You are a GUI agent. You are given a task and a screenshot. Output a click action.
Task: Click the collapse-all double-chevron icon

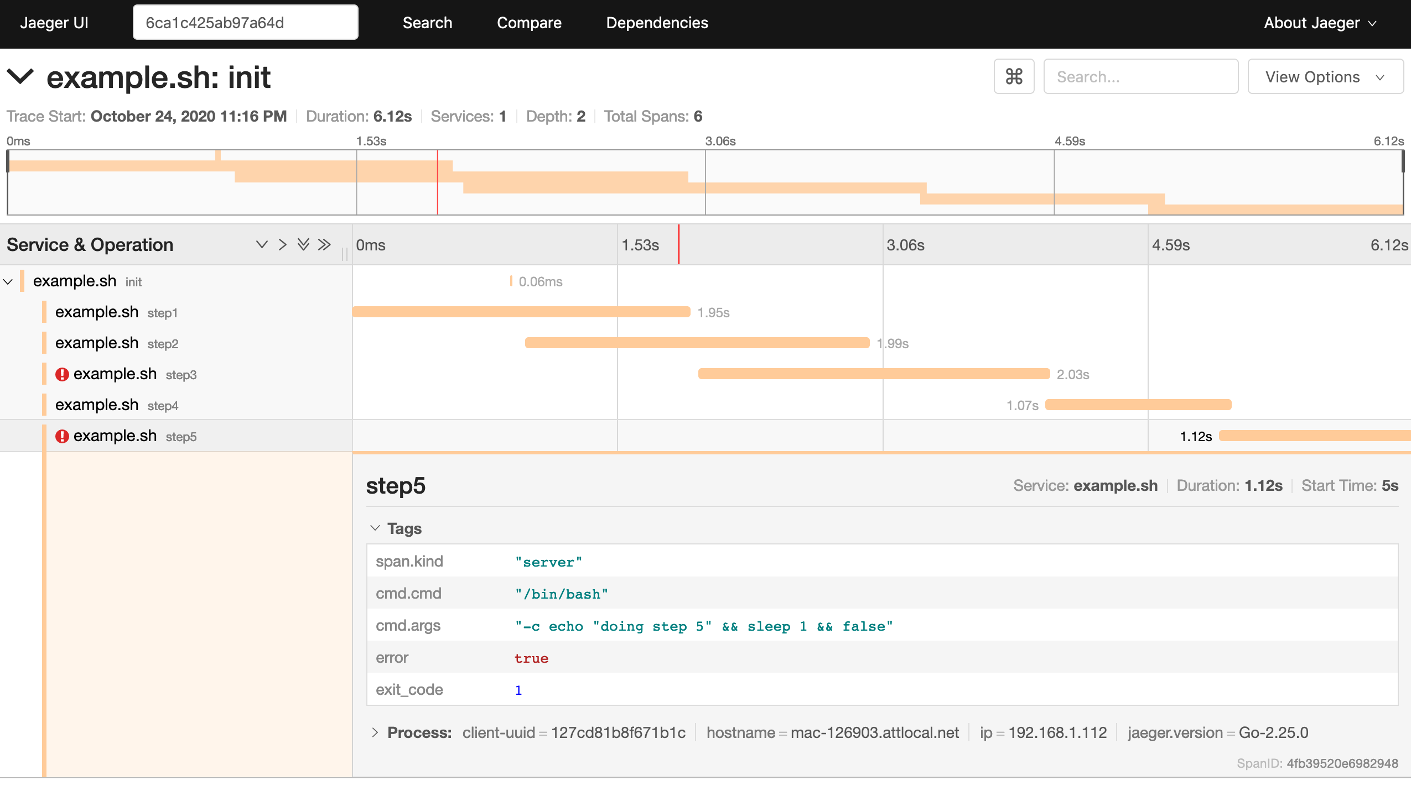[x=326, y=244]
